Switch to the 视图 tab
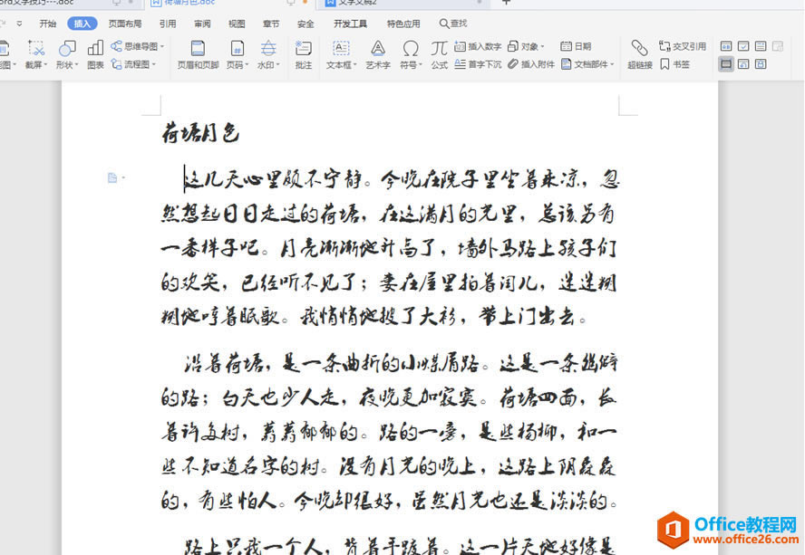The image size is (805, 555). 237,24
